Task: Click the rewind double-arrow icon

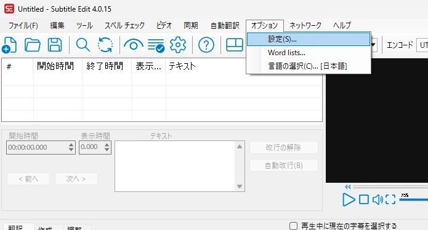Action: [x=347, y=187]
